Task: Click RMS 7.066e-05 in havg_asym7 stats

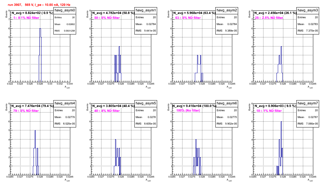Action: click(308, 124)
